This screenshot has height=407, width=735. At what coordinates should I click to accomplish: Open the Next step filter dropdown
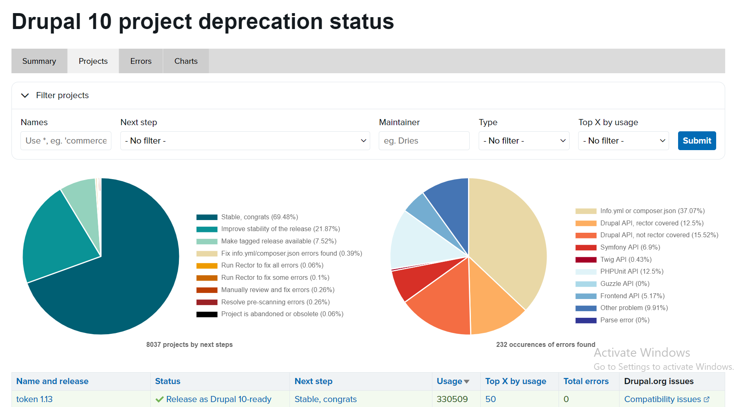point(245,141)
